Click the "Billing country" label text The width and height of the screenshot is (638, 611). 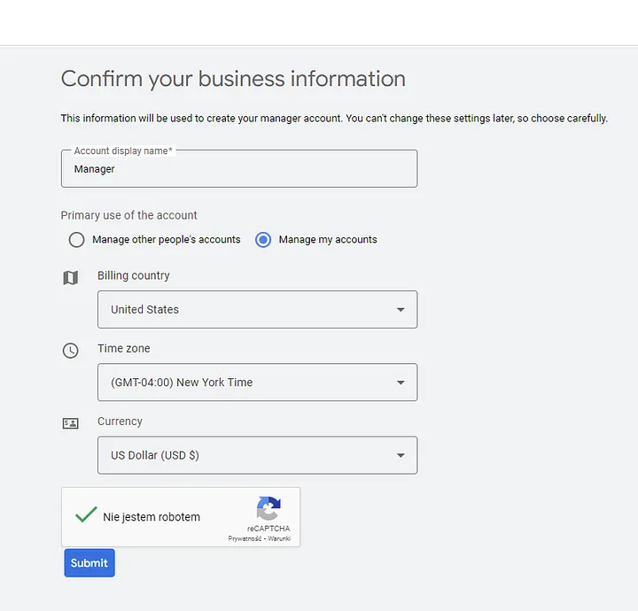click(x=133, y=275)
